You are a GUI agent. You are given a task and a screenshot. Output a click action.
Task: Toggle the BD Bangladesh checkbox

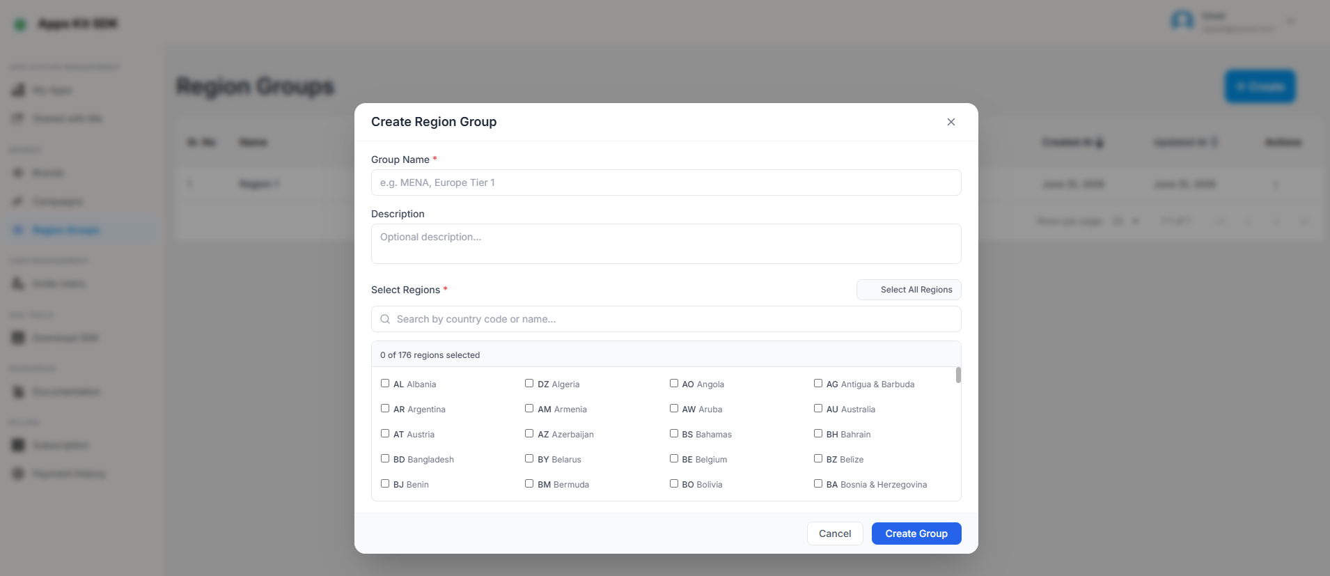tap(385, 458)
